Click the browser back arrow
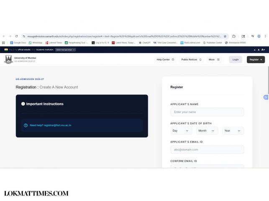Image resolution: width=269 pixels, height=201 pixels. point(4,36)
